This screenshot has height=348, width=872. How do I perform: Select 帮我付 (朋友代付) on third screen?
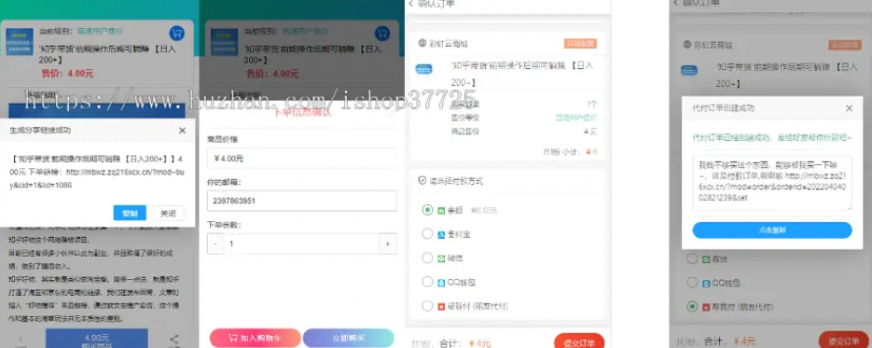[x=427, y=306]
